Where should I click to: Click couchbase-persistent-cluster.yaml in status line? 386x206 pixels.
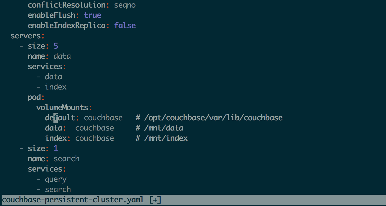(73, 200)
